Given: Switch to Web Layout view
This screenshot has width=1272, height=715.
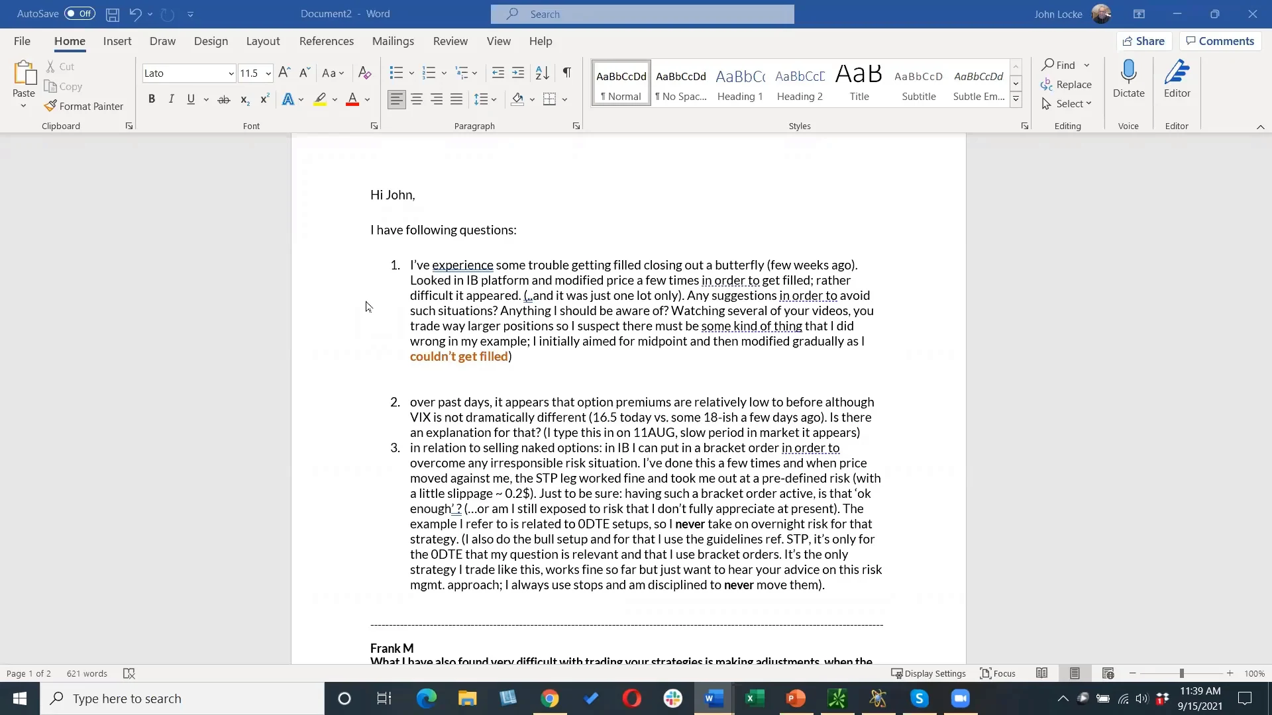Looking at the screenshot, I should tap(1108, 673).
